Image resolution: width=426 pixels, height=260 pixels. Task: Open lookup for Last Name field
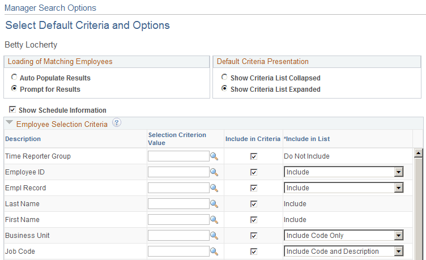(214, 204)
